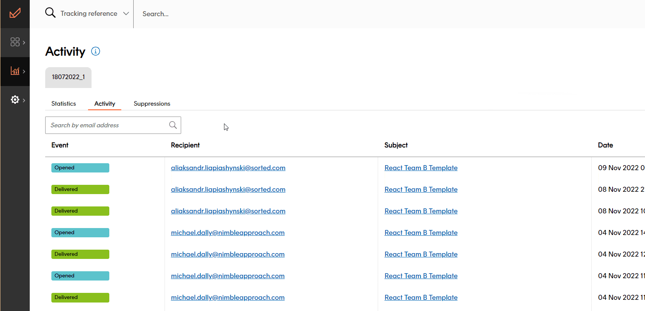
Task: Click the top bar search magnifier icon
Action: 50,13
